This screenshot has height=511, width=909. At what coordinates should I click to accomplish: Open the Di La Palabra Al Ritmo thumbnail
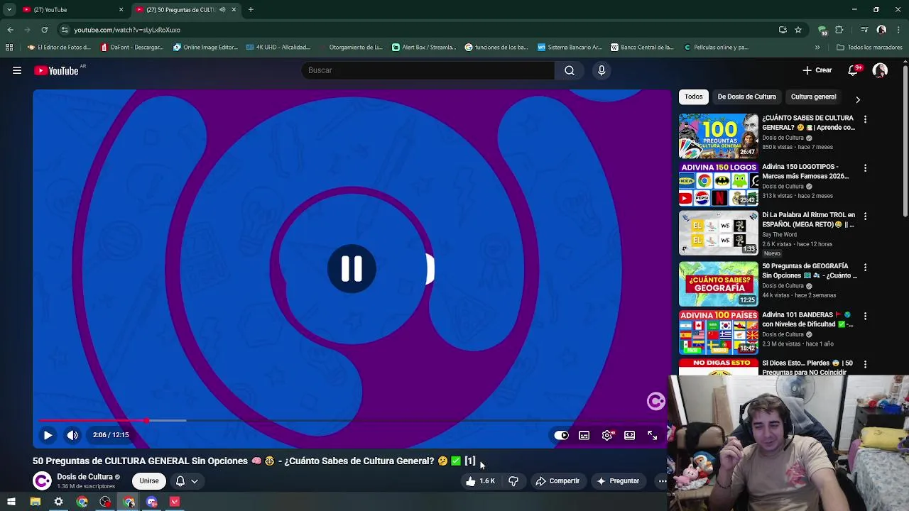pos(719,233)
